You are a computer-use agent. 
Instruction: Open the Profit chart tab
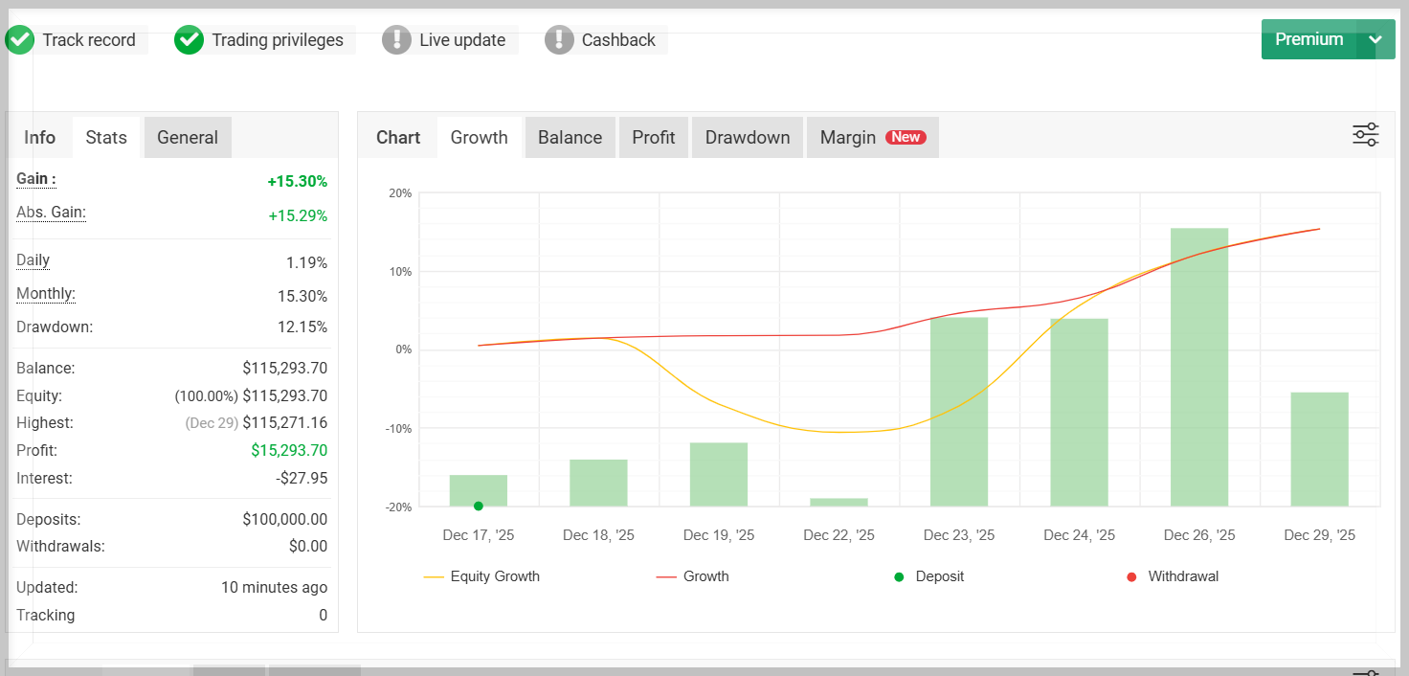pyautogui.click(x=654, y=137)
